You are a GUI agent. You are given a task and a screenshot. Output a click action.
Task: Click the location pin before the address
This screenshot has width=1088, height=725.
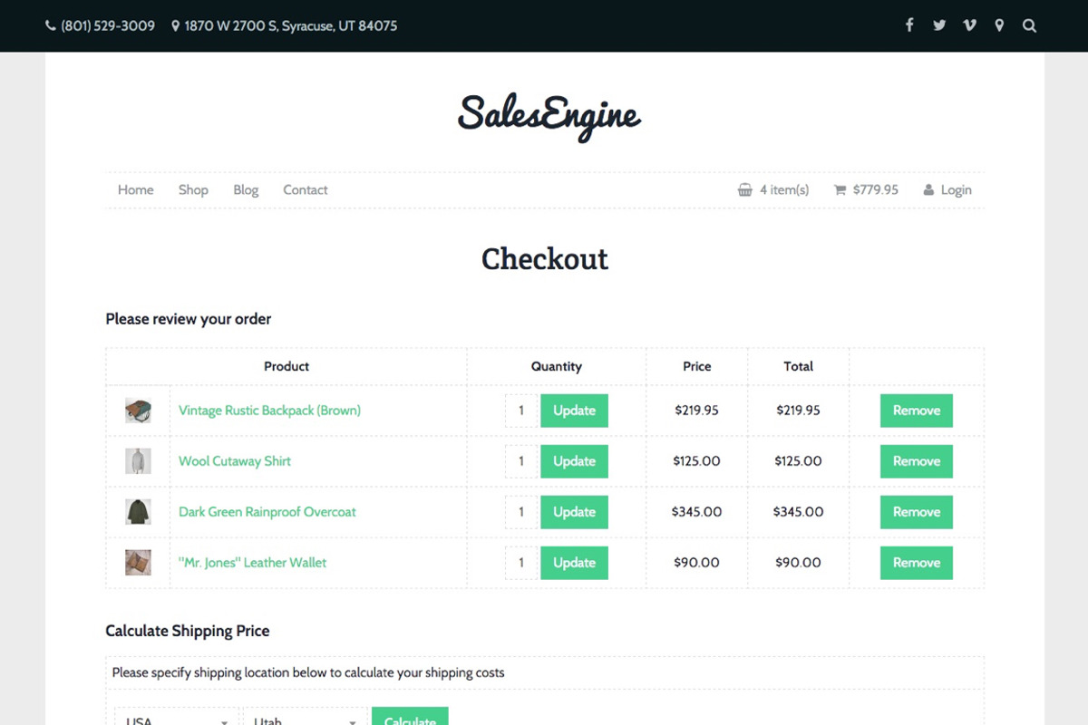pos(175,26)
